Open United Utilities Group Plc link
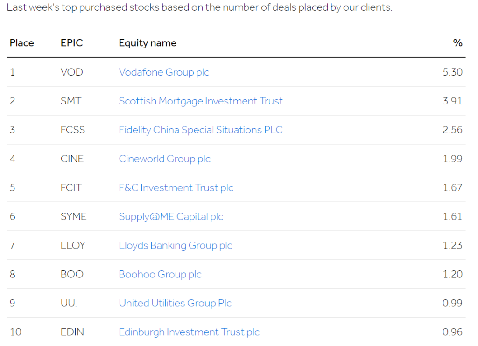 175,304
